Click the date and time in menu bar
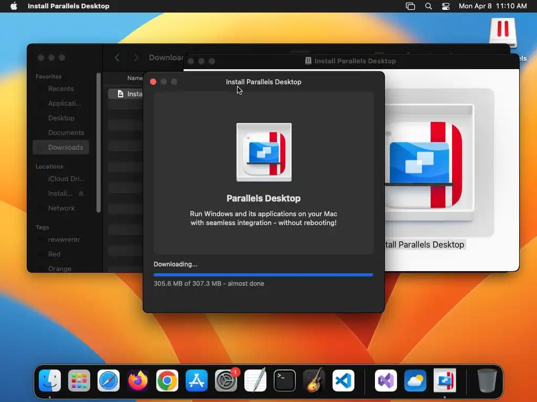 point(492,6)
